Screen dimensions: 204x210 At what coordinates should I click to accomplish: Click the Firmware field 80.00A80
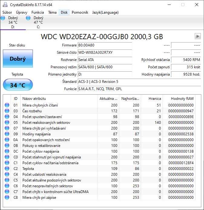pyautogui.click(x=105, y=45)
